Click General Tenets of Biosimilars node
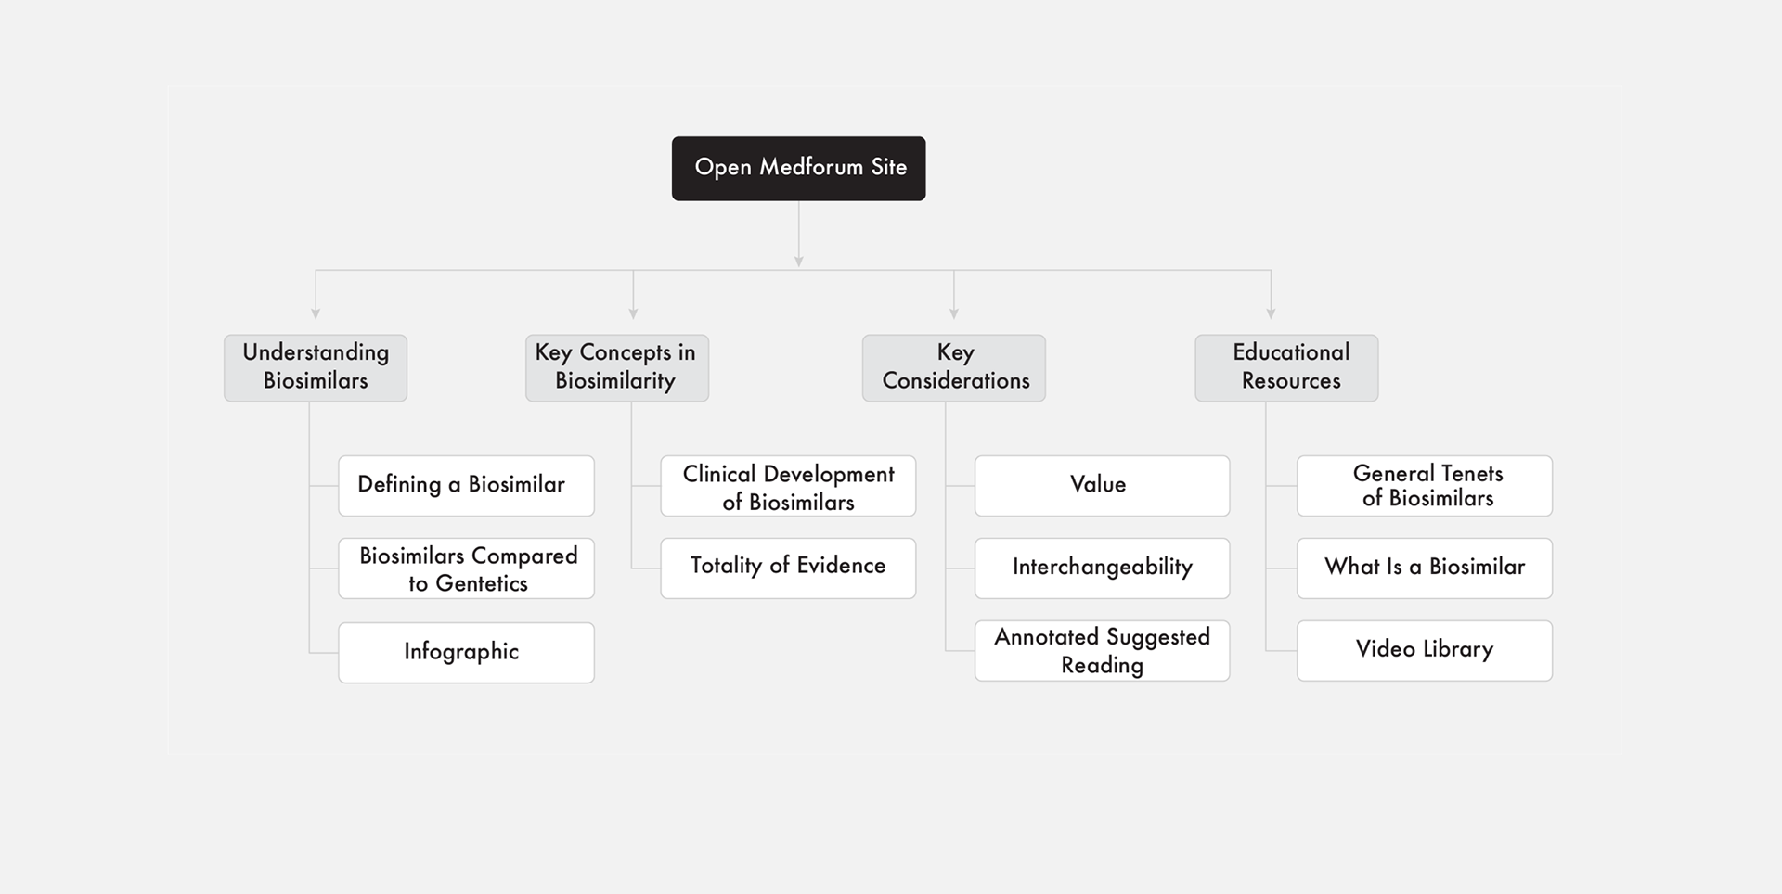This screenshot has width=1782, height=894. [1425, 485]
